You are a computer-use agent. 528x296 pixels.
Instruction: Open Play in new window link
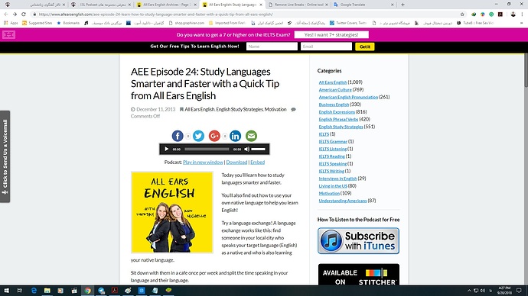point(203,162)
